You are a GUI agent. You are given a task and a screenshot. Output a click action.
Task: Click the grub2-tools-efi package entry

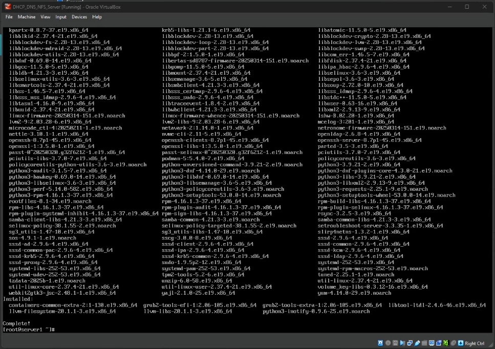200,305
